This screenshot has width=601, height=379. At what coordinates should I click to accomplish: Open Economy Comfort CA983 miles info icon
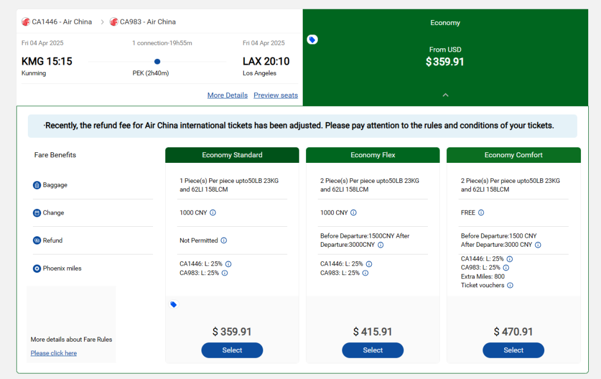(x=506, y=268)
